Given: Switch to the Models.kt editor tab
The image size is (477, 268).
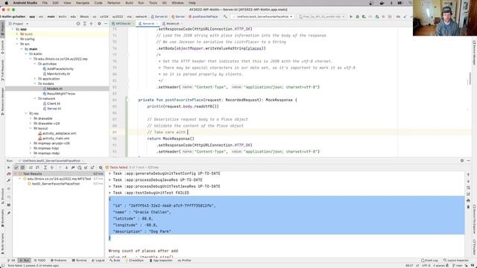Looking at the screenshot, I should click(171, 24).
